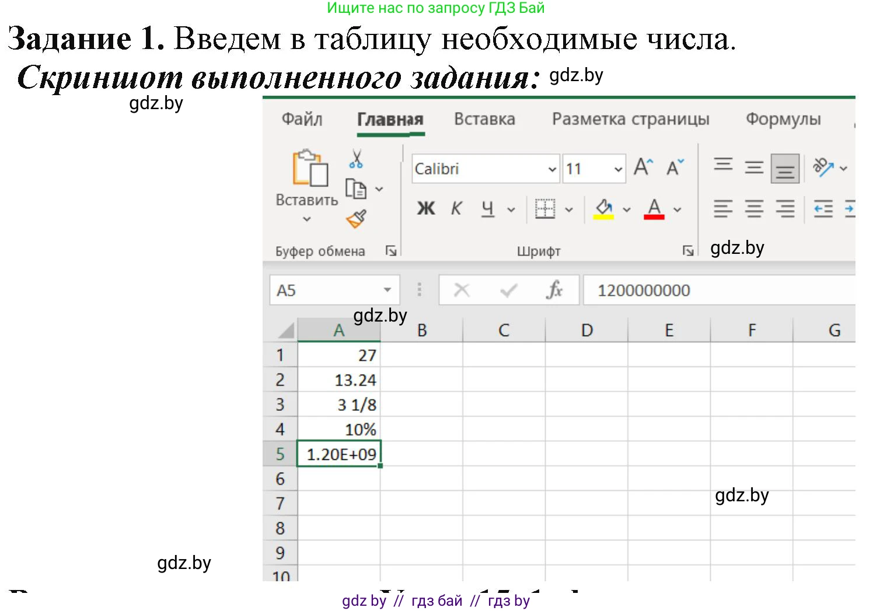873x611 pixels.
Task: Select the bold (Ж) formatting icon
Action: point(425,208)
